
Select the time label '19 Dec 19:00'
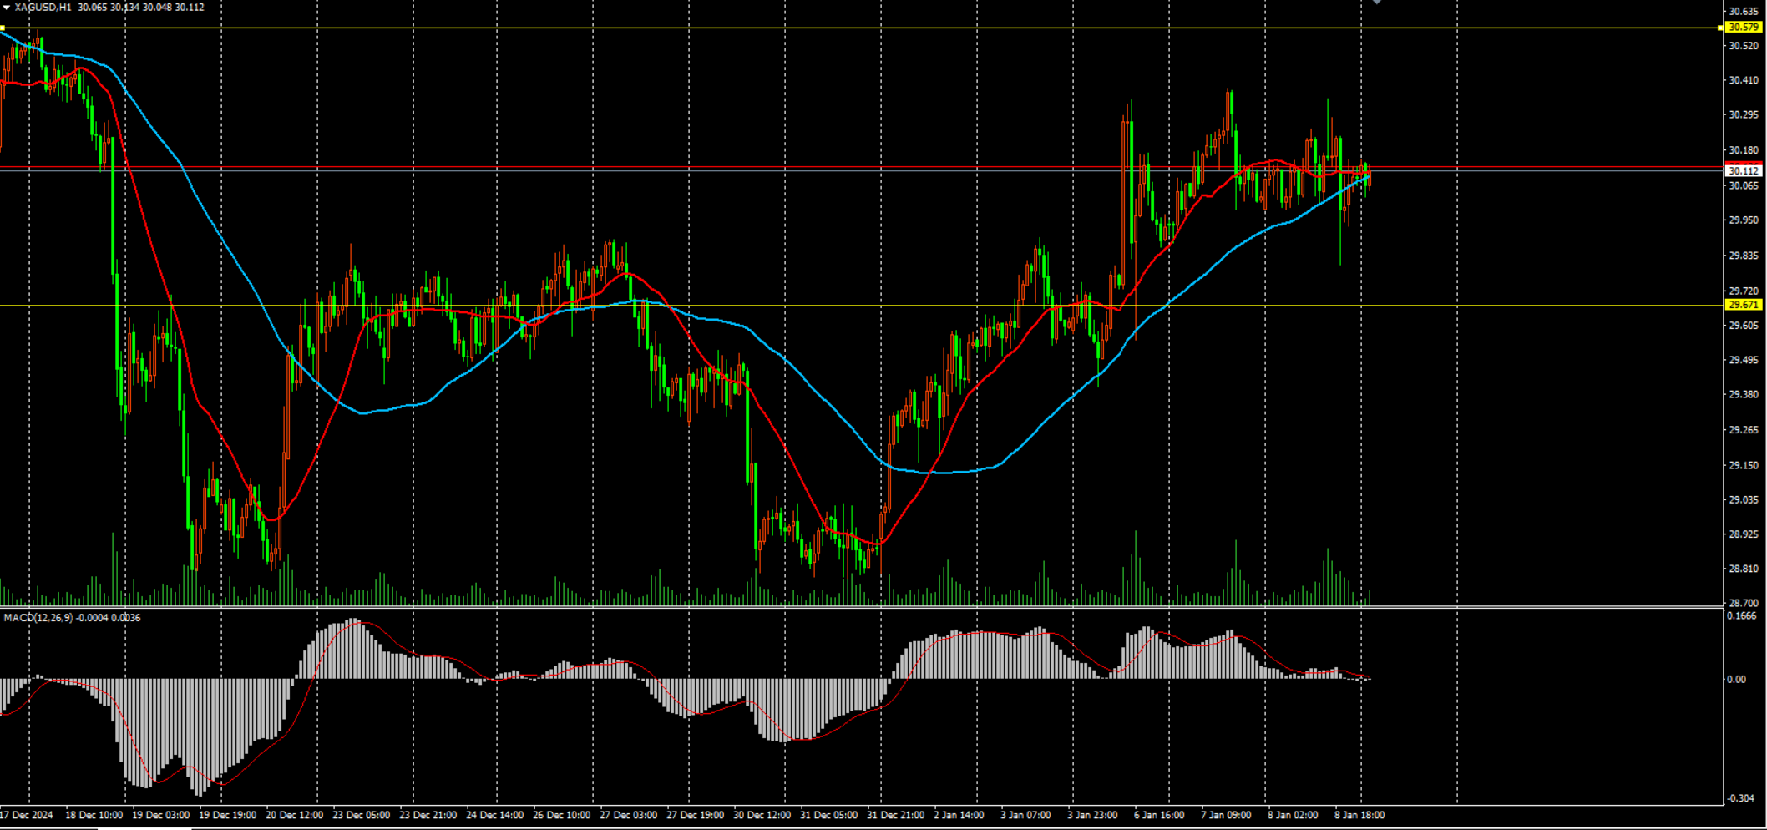pyautogui.click(x=227, y=815)
